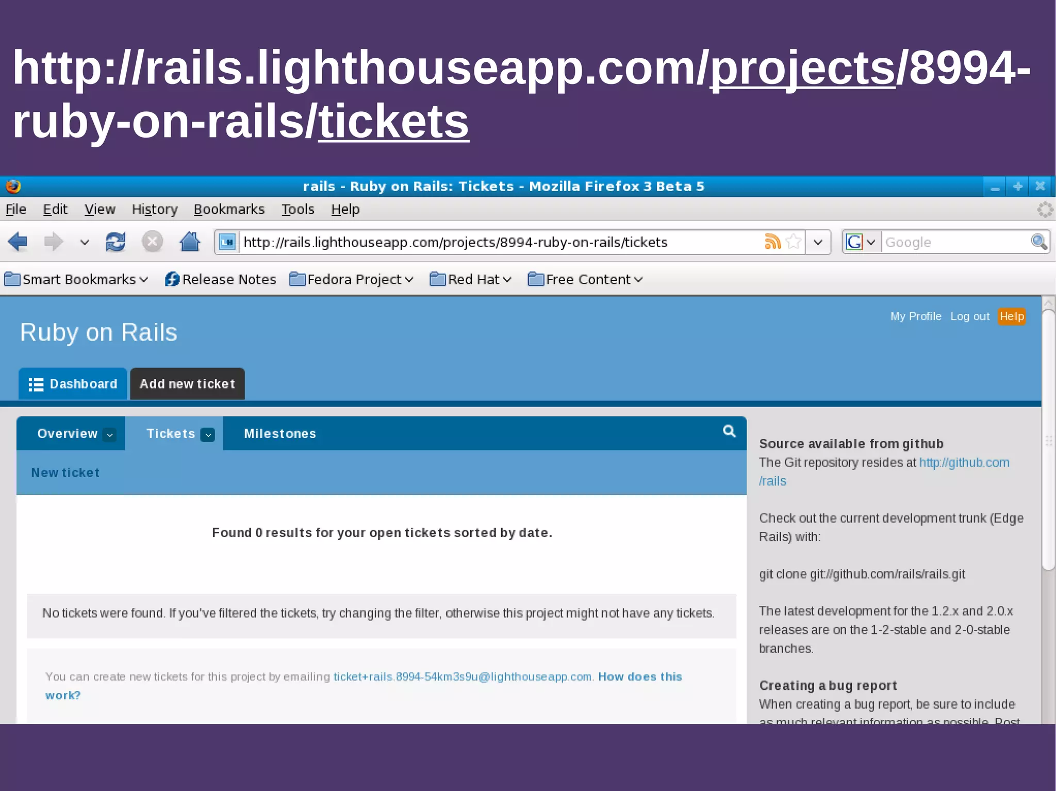This screenshot has width=1056, height=791.
Task: Open the github.com/rails link
Action: 964,462
